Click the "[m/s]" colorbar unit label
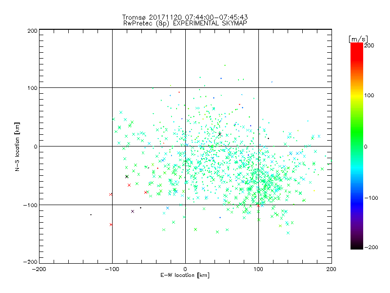This screenshot has height=293, width=390. 358,39
